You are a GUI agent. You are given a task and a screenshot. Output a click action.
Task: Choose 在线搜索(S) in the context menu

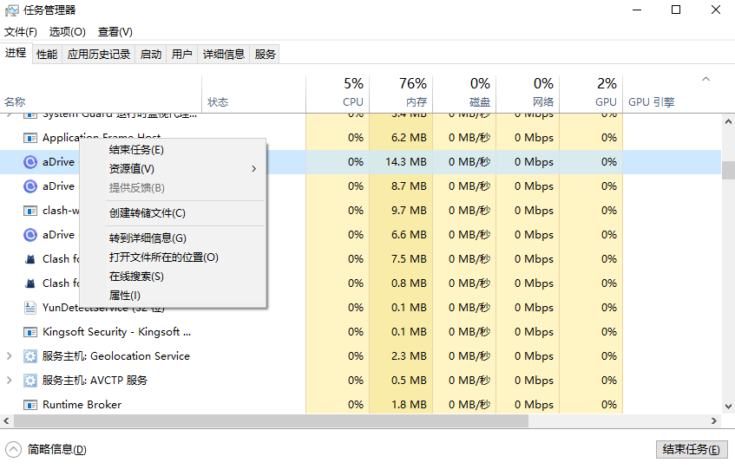click(173, 277)
